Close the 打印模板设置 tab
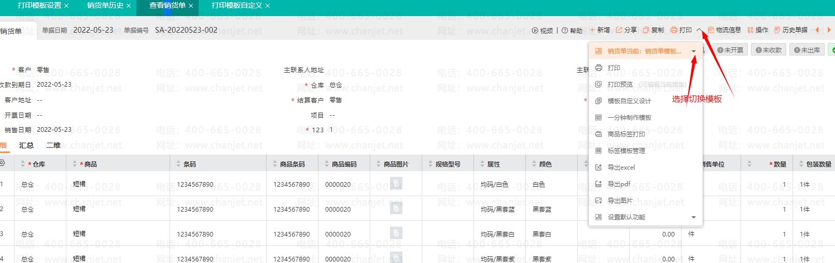 66,6
